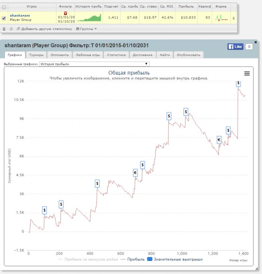Sort by the Фильтр column header
Image resolution: width=262 pixels, height=274 pixels.
tap(65, 6)
